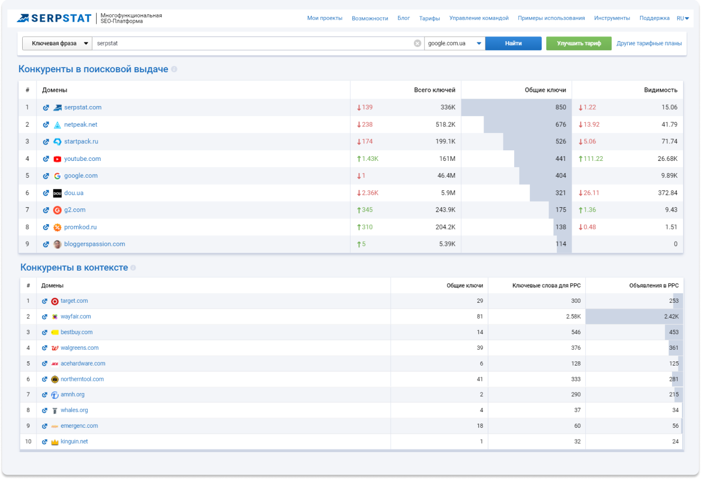This screenshot has width=701, height=479.
Task: Open external link icon for dou.ua
Action: [46, 193]
